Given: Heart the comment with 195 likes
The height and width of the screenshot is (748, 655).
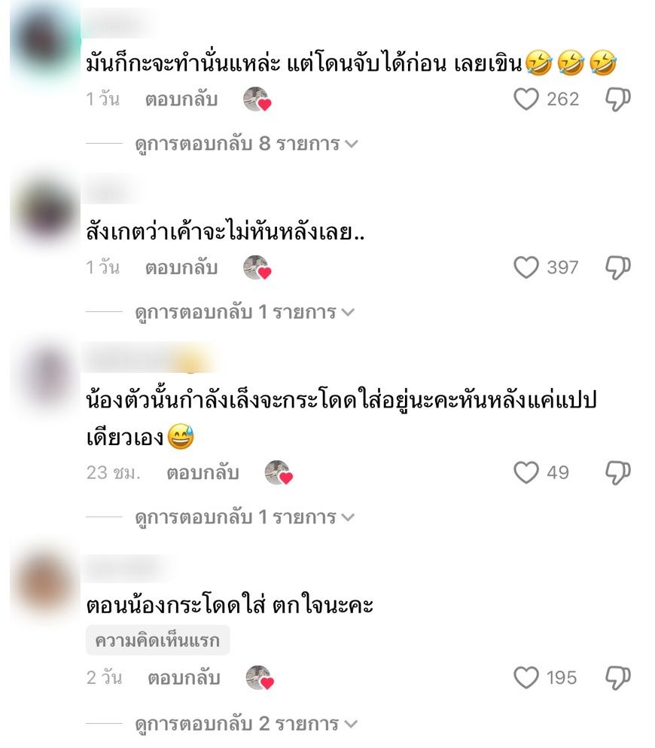Looking at the screenshot, I should pyautogui.click(x=526, y=678).
